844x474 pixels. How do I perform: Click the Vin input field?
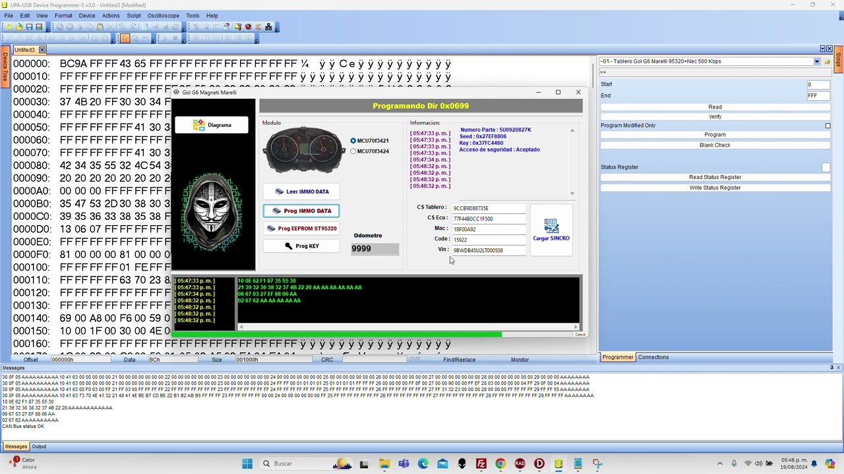[489, 250]
